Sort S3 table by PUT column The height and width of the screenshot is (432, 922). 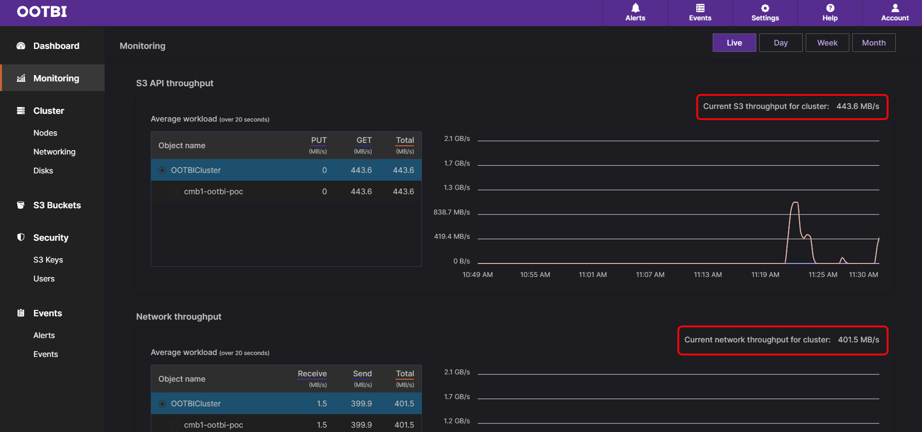pyautogui.click(x=318, y=140)
